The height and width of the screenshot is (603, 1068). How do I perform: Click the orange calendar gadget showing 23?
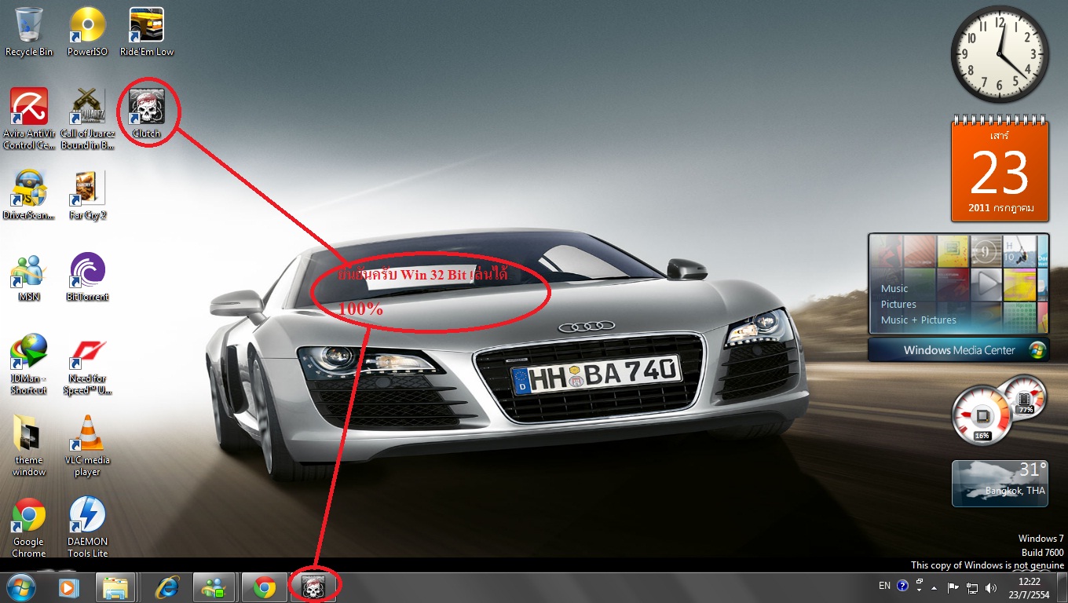click(999, 169)
